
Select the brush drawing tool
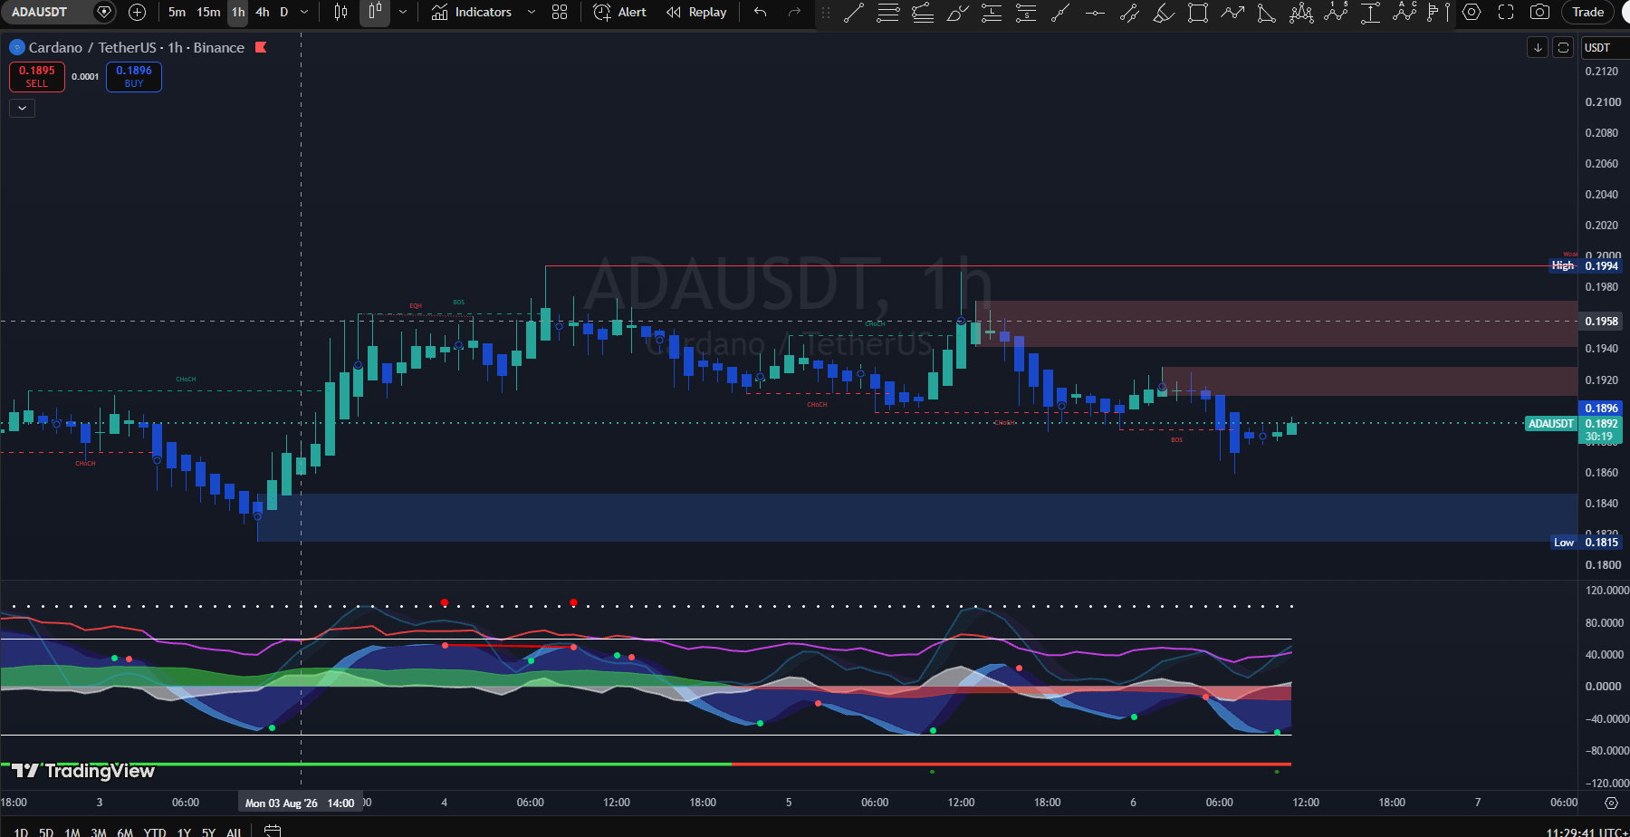tap(957, 12)
